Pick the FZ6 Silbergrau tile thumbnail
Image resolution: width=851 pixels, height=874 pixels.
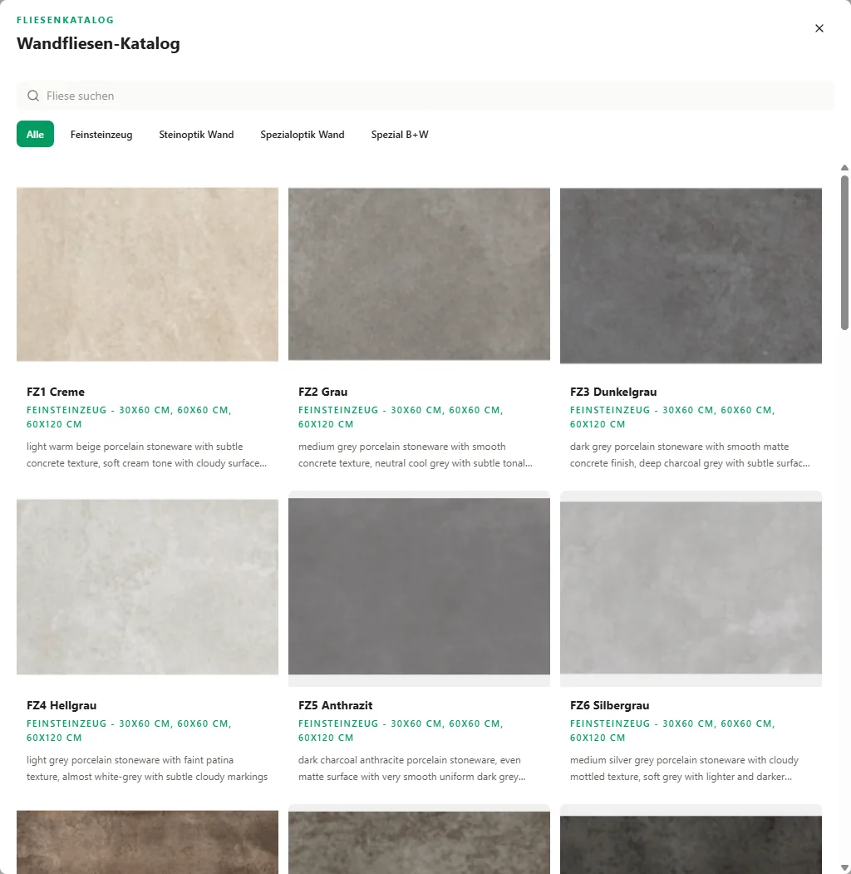click(x=691, y=587)
